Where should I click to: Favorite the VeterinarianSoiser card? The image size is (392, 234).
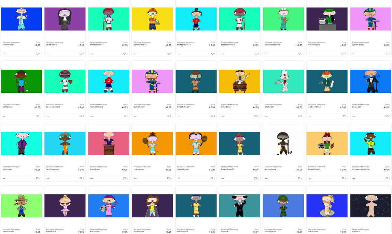click(299, 54)
